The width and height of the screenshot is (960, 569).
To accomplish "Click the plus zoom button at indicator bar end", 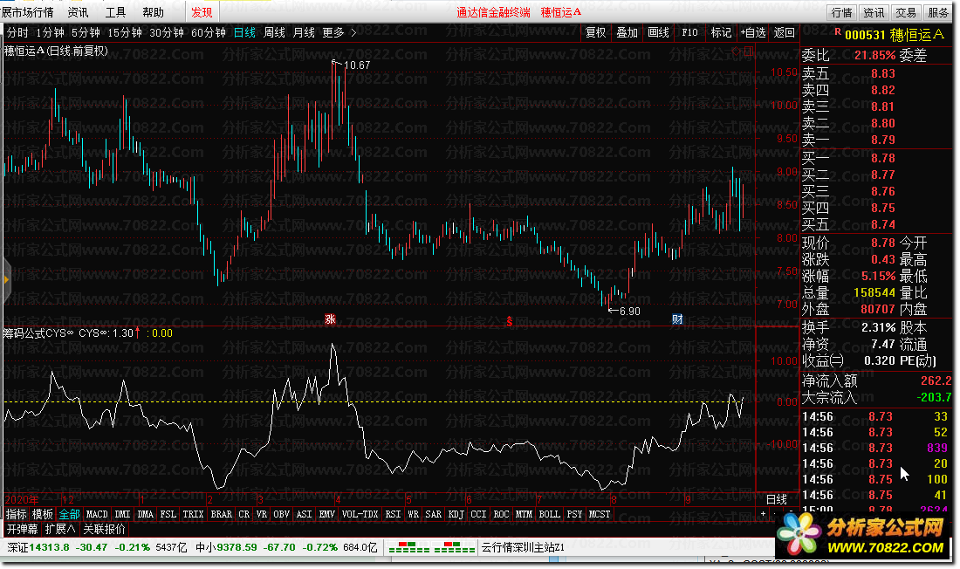I will click(763, 514).
